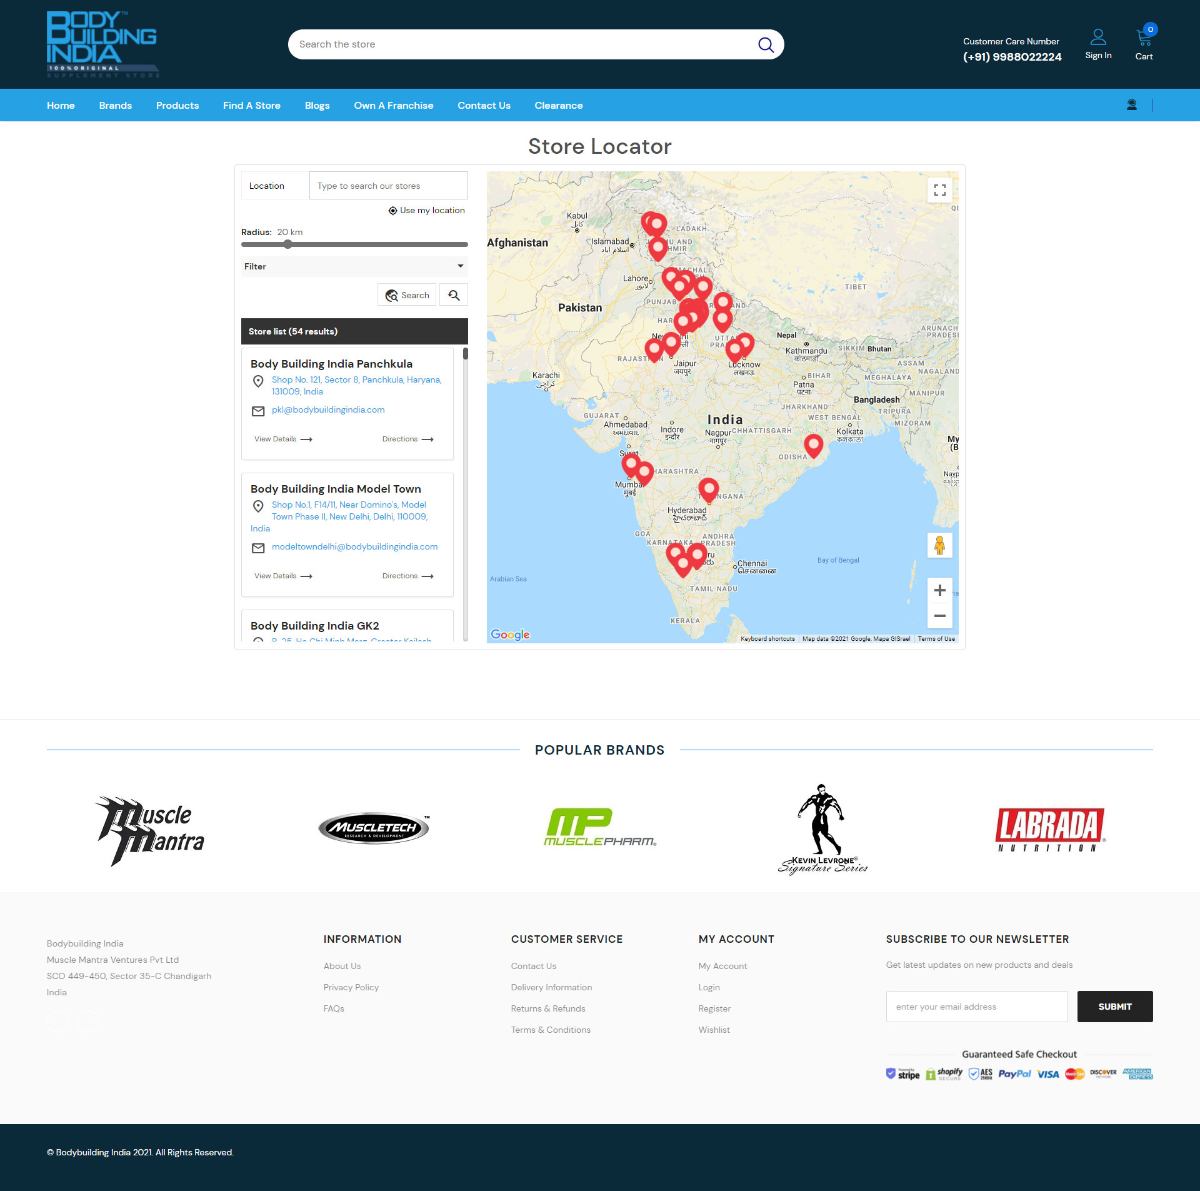Expand the Filter dropdown
The image size is (1200, 1191).
click(354, 266)
